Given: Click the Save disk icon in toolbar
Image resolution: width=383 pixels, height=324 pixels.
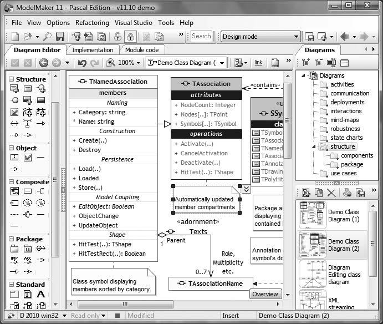Looking at the screenshot, I should click(x=60, y=37).
